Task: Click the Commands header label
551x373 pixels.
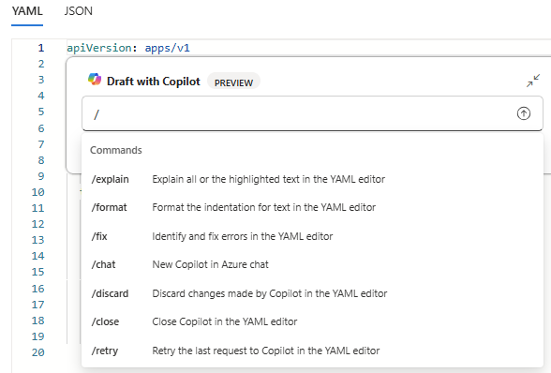Action: (x=116, y=150)
